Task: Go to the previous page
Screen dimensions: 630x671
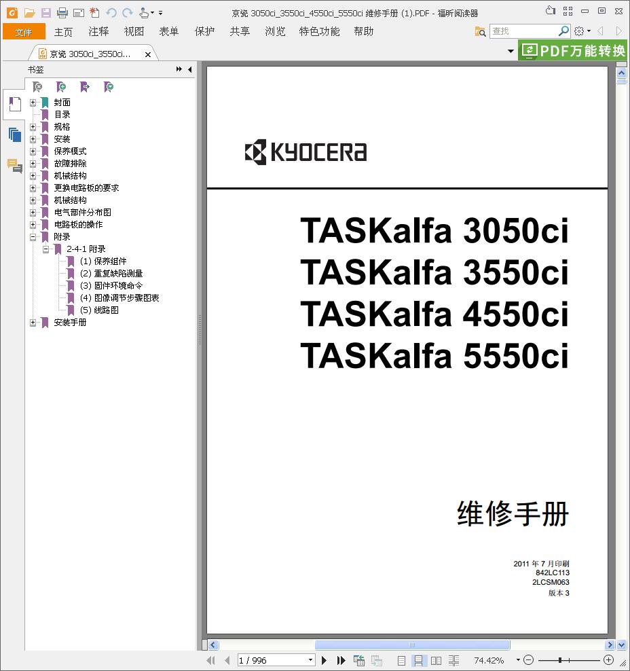Action: click(227, 660)
